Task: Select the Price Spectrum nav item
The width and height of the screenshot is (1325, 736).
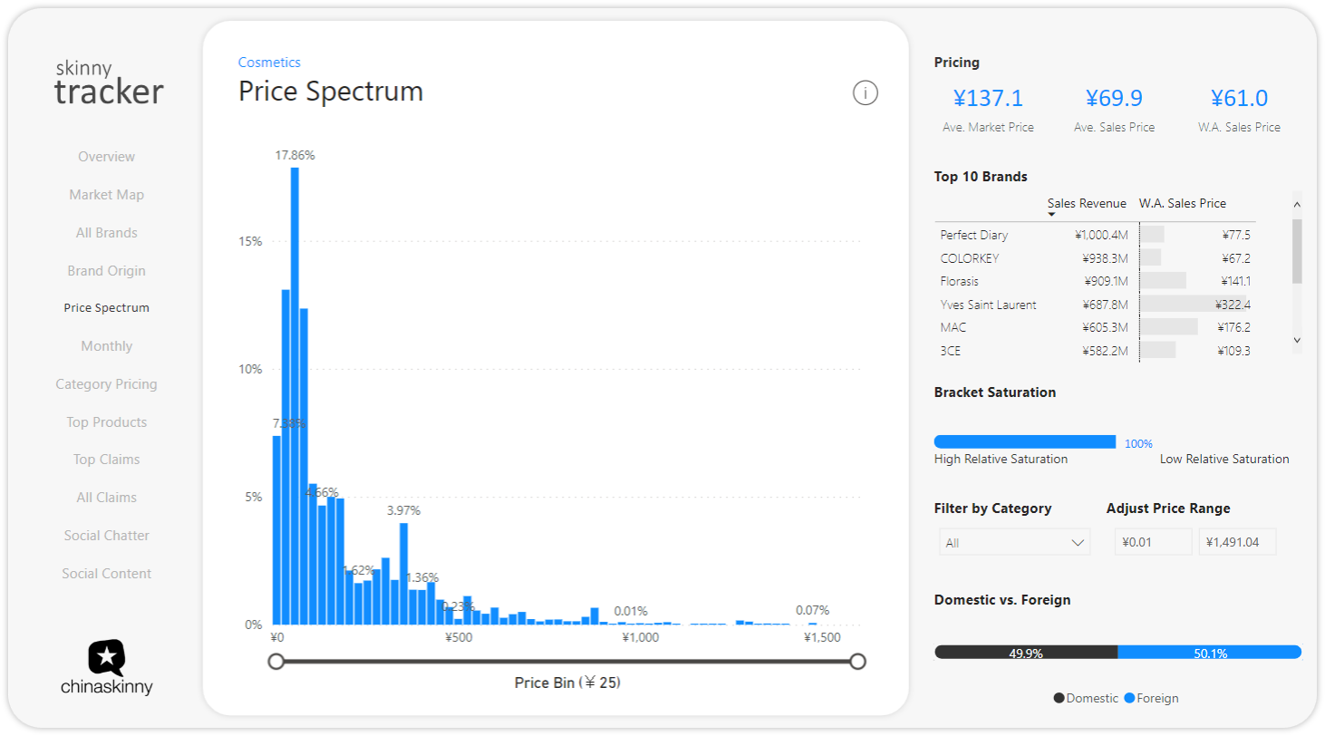Action: point(106,308)
